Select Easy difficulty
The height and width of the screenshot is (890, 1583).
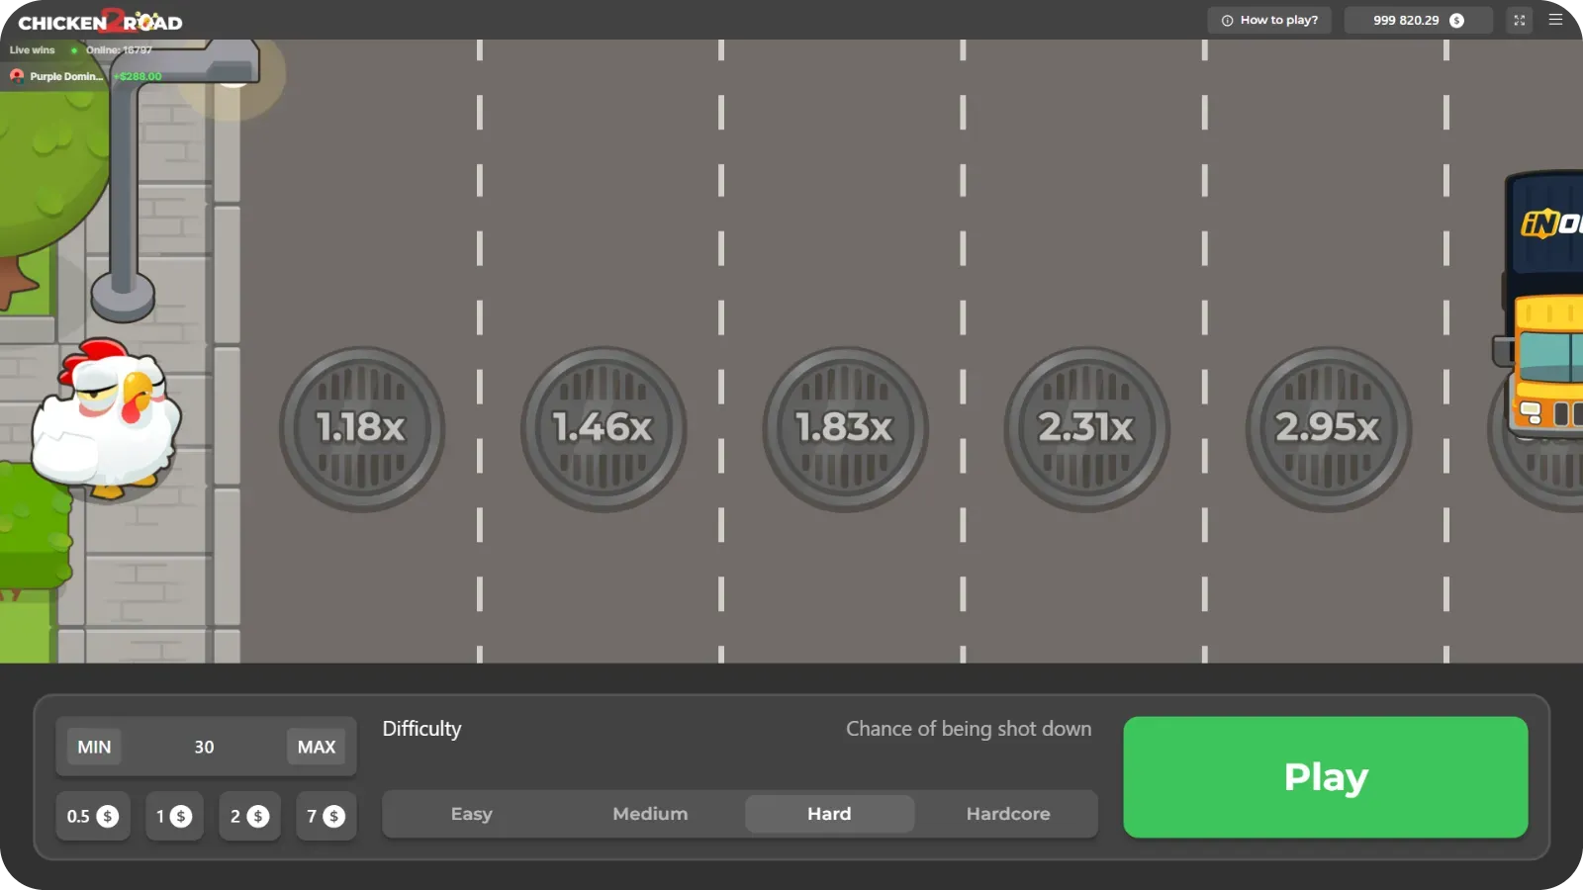pos(472,813)
